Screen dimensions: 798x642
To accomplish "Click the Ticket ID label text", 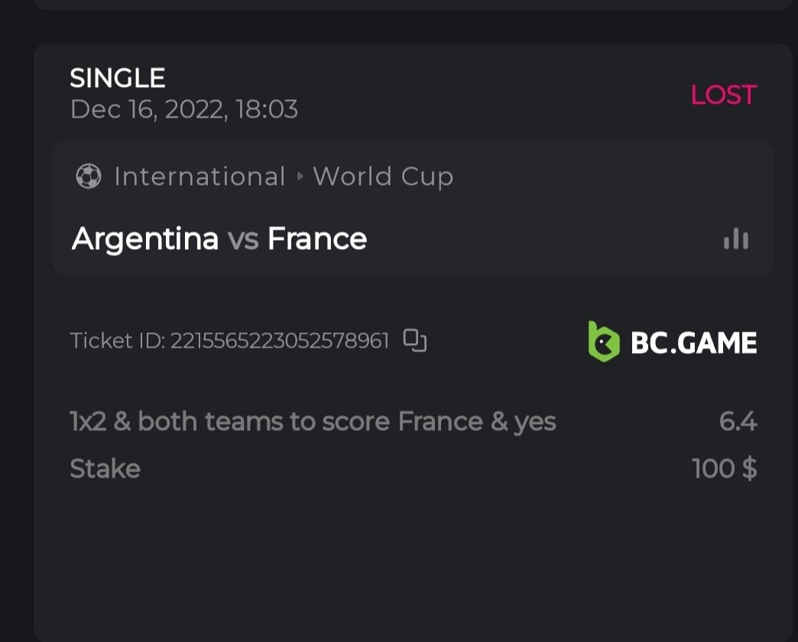I will pyautogui.click(x=117, y=341).
